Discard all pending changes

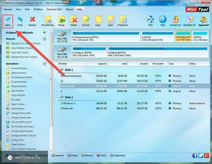32,21
